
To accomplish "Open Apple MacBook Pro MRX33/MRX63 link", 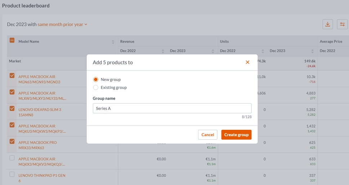I will [37, 145].
